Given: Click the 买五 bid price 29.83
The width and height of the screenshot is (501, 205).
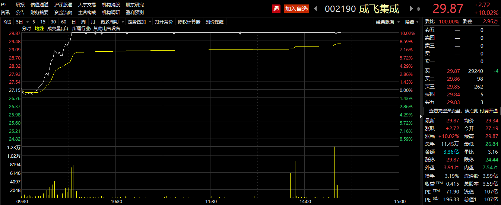Looking at the screenshot, I should coord(454,102).
